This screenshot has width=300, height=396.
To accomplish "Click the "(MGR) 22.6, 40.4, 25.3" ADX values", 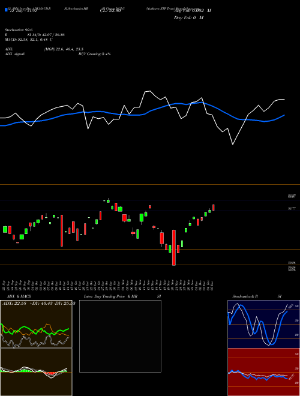I will [x=64, y=49].
